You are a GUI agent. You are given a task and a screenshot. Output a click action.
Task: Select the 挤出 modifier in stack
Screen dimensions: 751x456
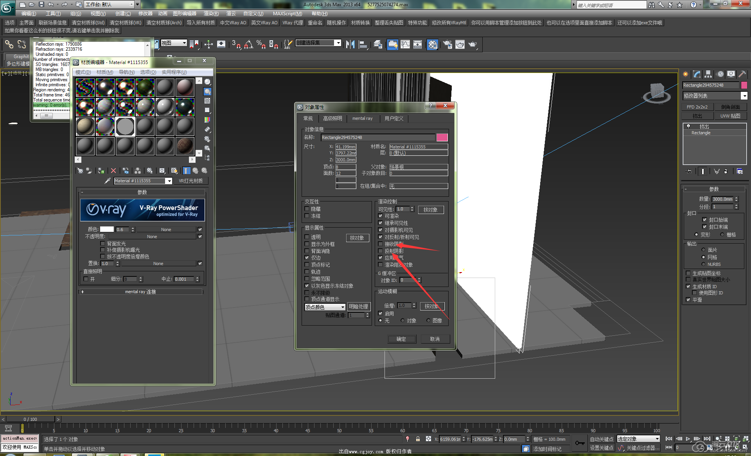pyautogui.click(x=704, y=126)
